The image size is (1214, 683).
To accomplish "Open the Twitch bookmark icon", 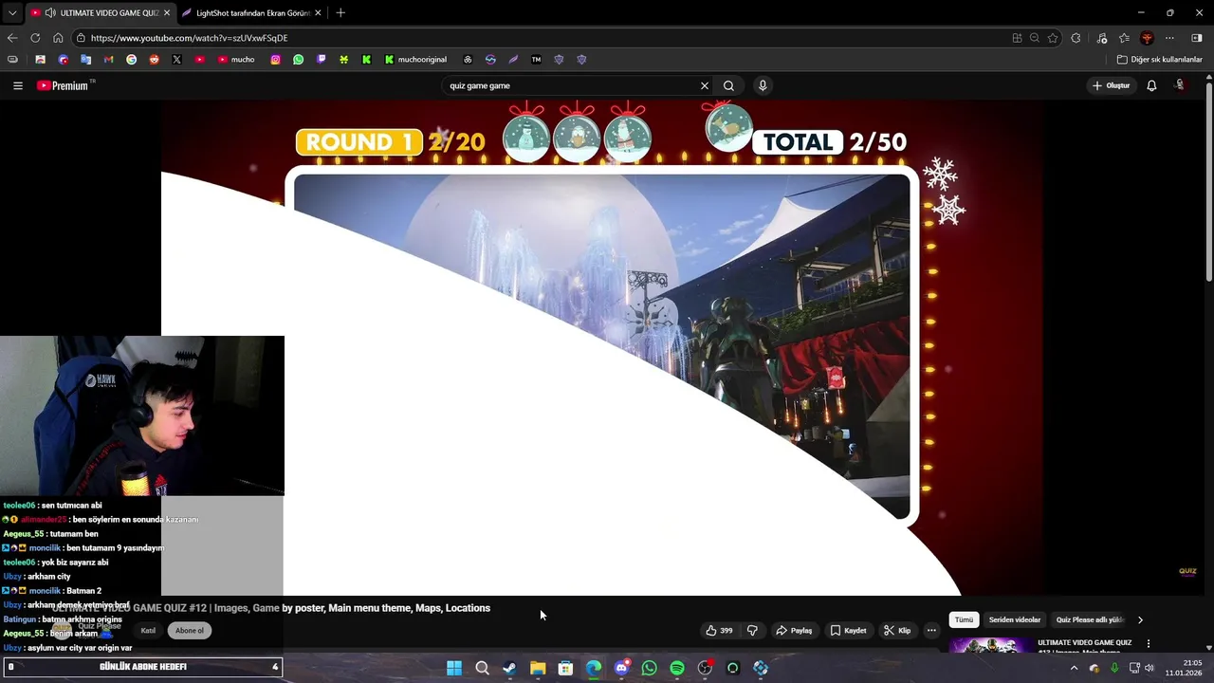I will 321,59.
